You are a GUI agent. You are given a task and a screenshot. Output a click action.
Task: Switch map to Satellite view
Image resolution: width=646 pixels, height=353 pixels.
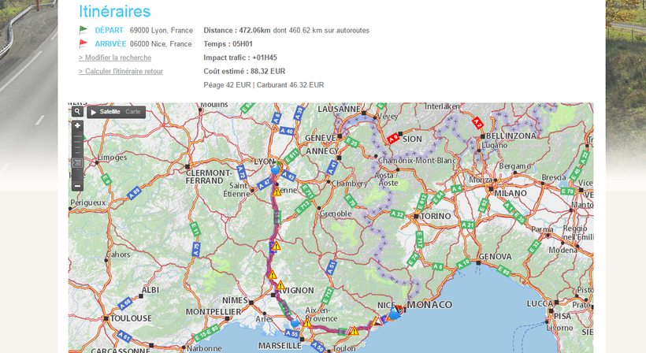(110, 112)
